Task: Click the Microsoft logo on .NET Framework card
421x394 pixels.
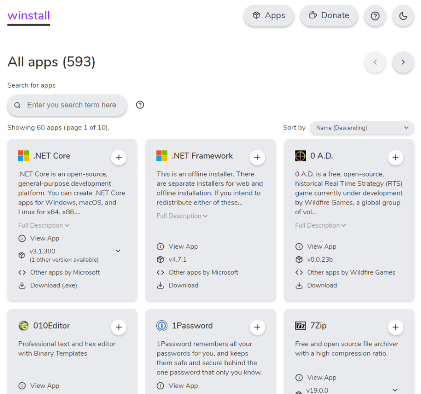Action: coord(162,156)
